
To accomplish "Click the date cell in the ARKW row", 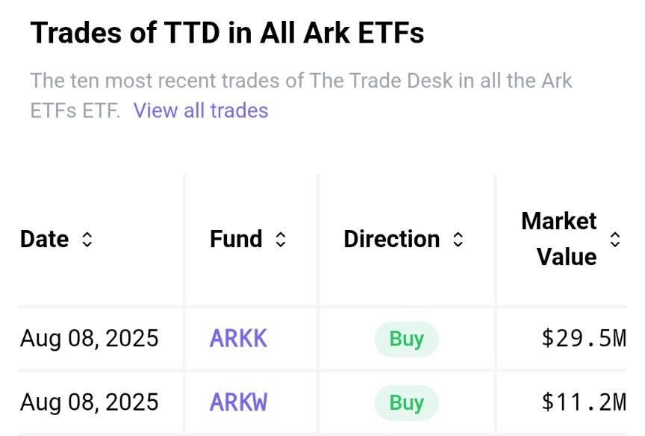I will coord(90,403).
